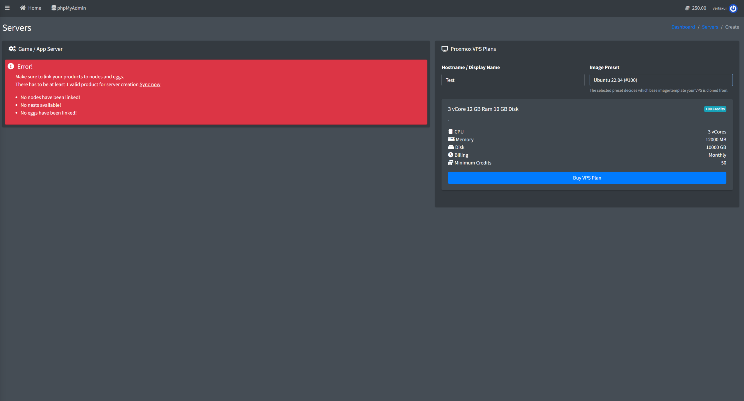
Task: Open the Image Preset dropdown
Action: tap(661, 80)
